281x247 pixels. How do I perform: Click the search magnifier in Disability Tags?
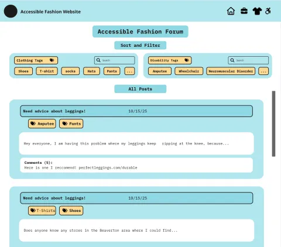(232, 60)
